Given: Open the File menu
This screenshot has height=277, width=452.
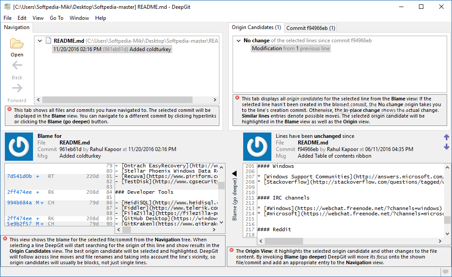Looking at the screenshot, I should [x=7, y=18].
